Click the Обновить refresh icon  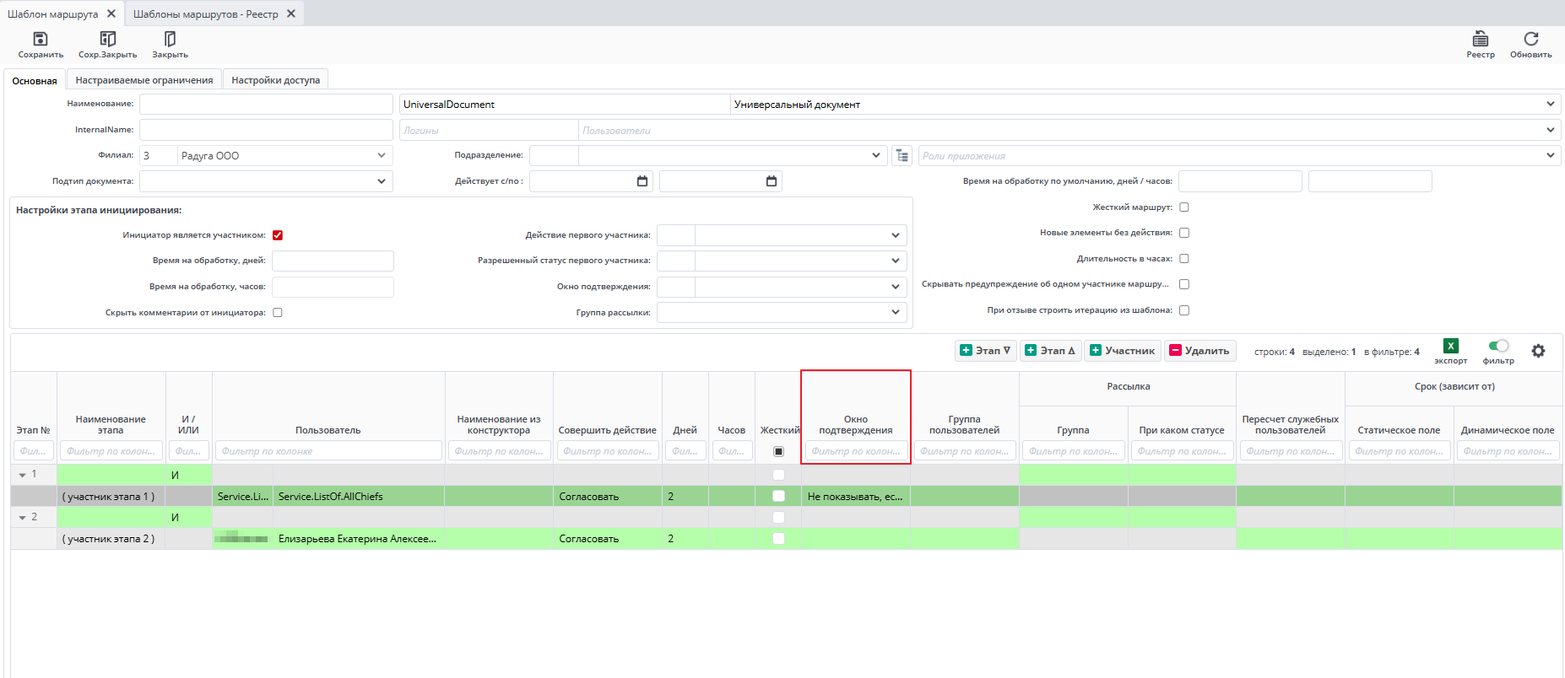pyautogui.click(x=1530, y=40)
